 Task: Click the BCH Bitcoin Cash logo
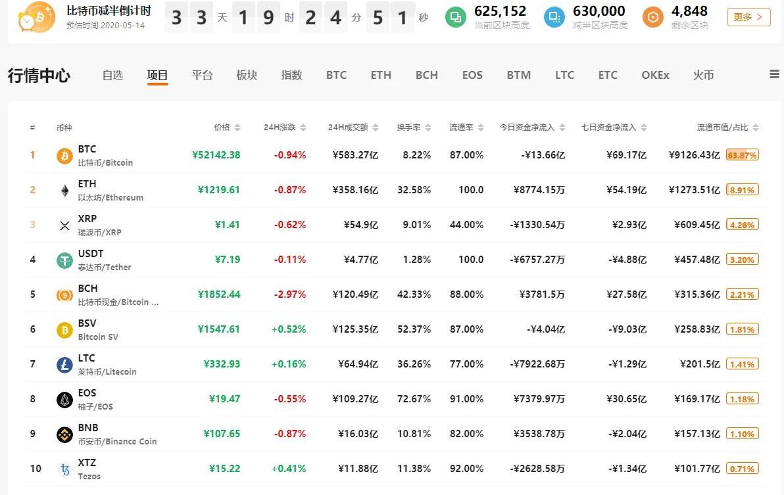click(x=64, y=295)
